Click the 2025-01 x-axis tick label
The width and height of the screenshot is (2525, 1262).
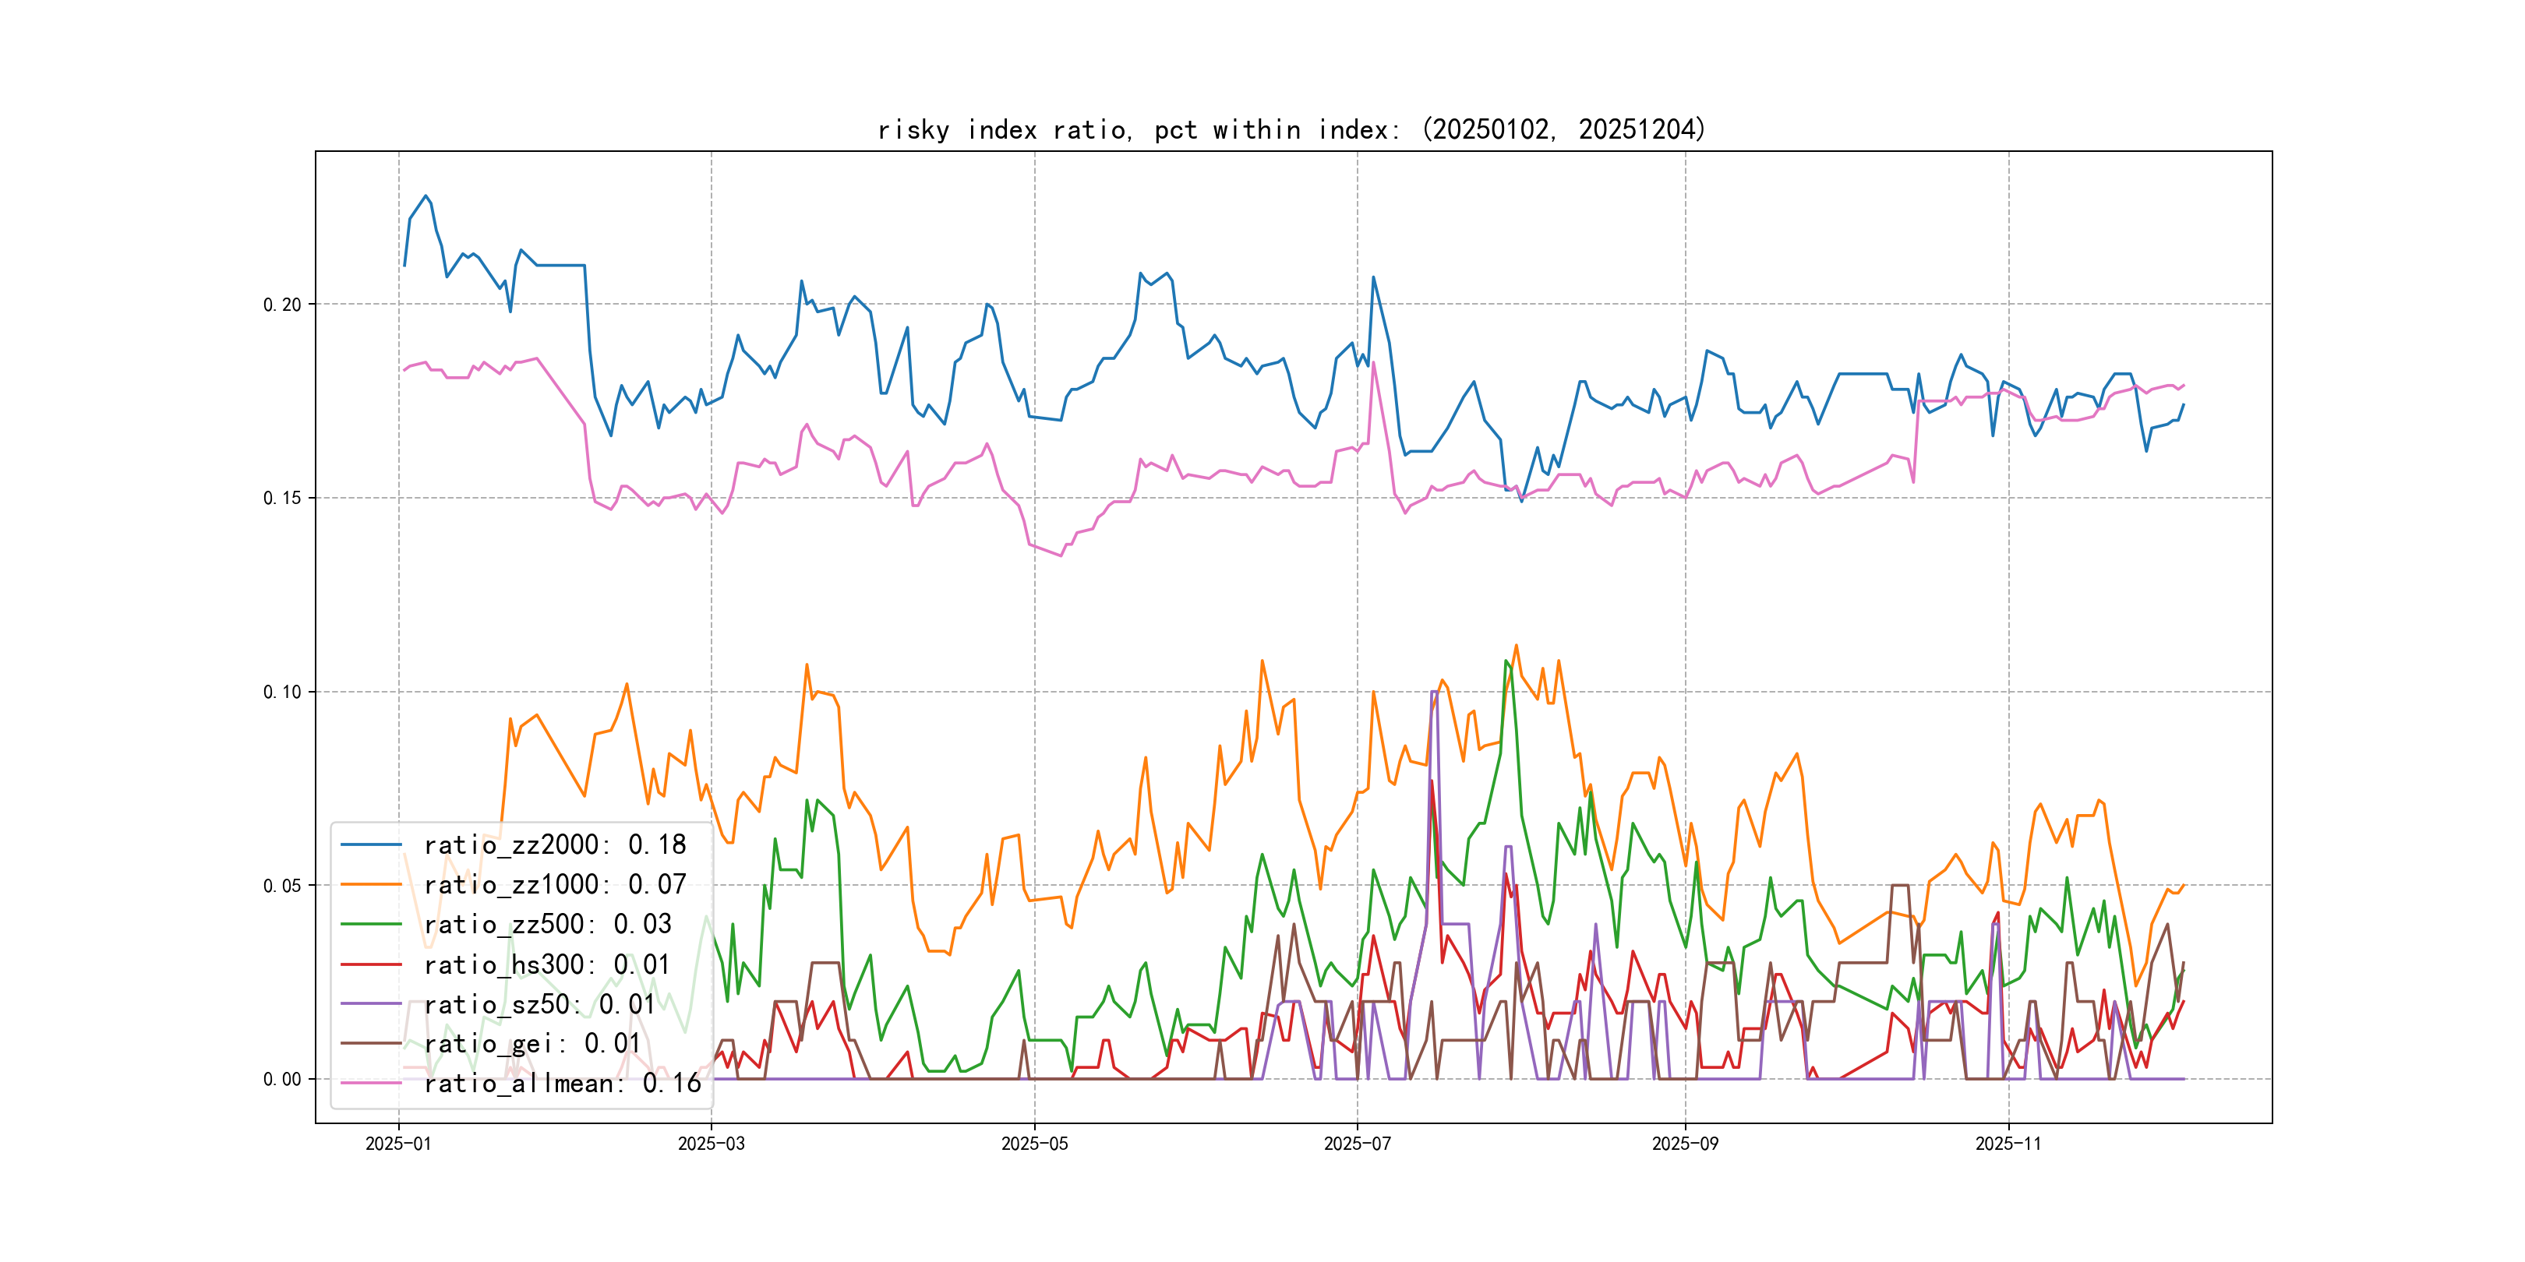point(398,1144)
